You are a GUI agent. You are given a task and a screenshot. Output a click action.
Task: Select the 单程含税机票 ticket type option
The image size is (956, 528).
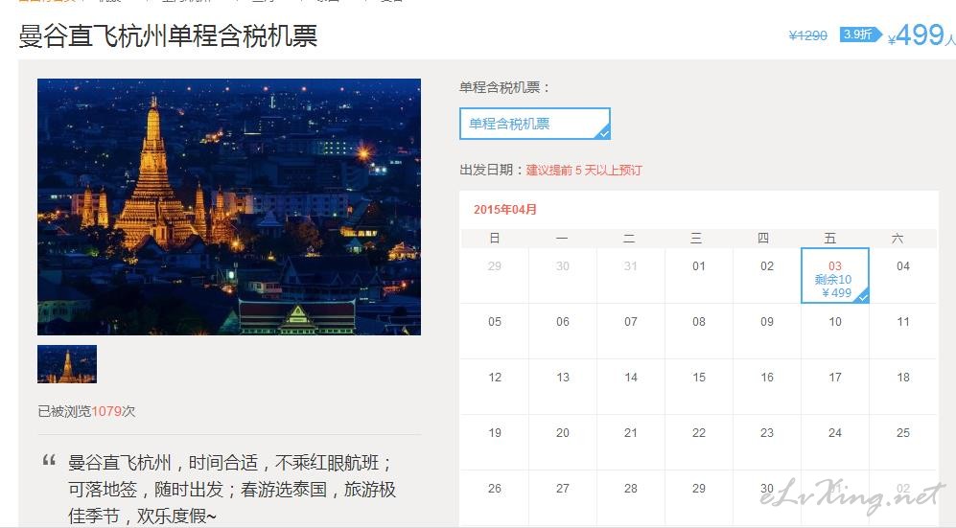click(x=533, y=124)
